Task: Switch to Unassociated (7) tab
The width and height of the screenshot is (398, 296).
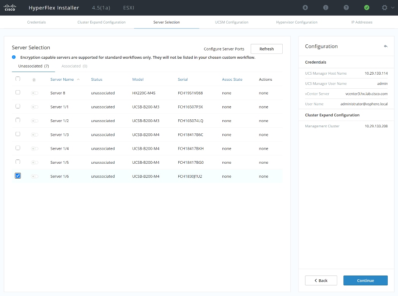Action: [x=33, y=66]
